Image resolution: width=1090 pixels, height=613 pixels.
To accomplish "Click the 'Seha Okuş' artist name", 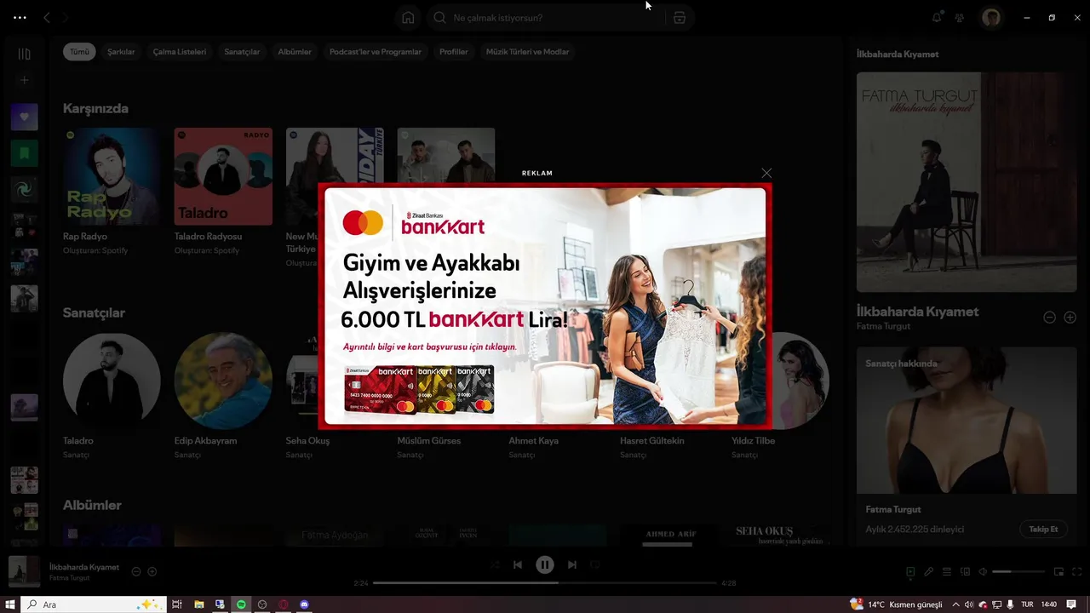I will point(307,441).
